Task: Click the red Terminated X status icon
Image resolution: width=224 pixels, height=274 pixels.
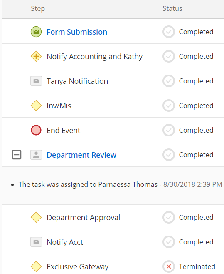Action: pos(169,266)
